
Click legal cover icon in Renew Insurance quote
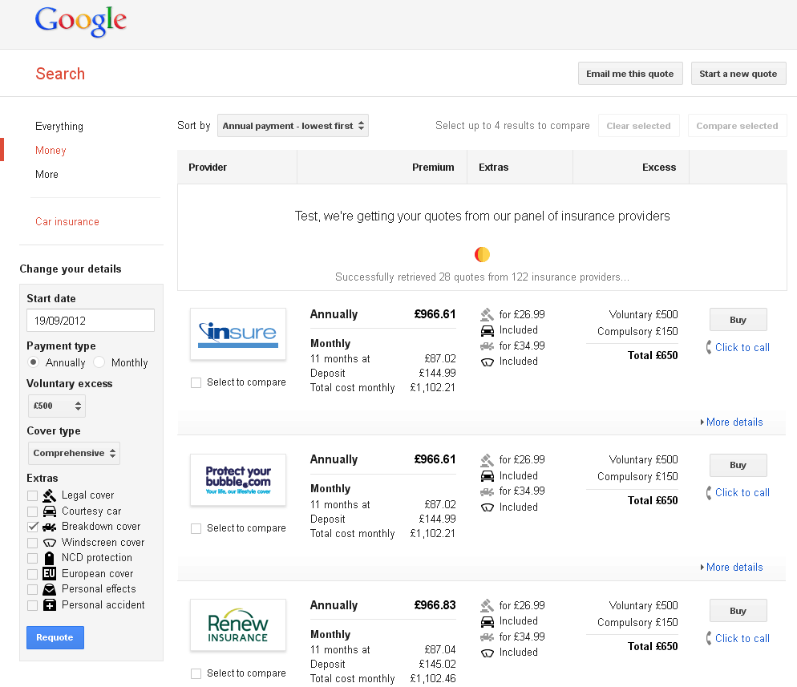pos(487,606)
